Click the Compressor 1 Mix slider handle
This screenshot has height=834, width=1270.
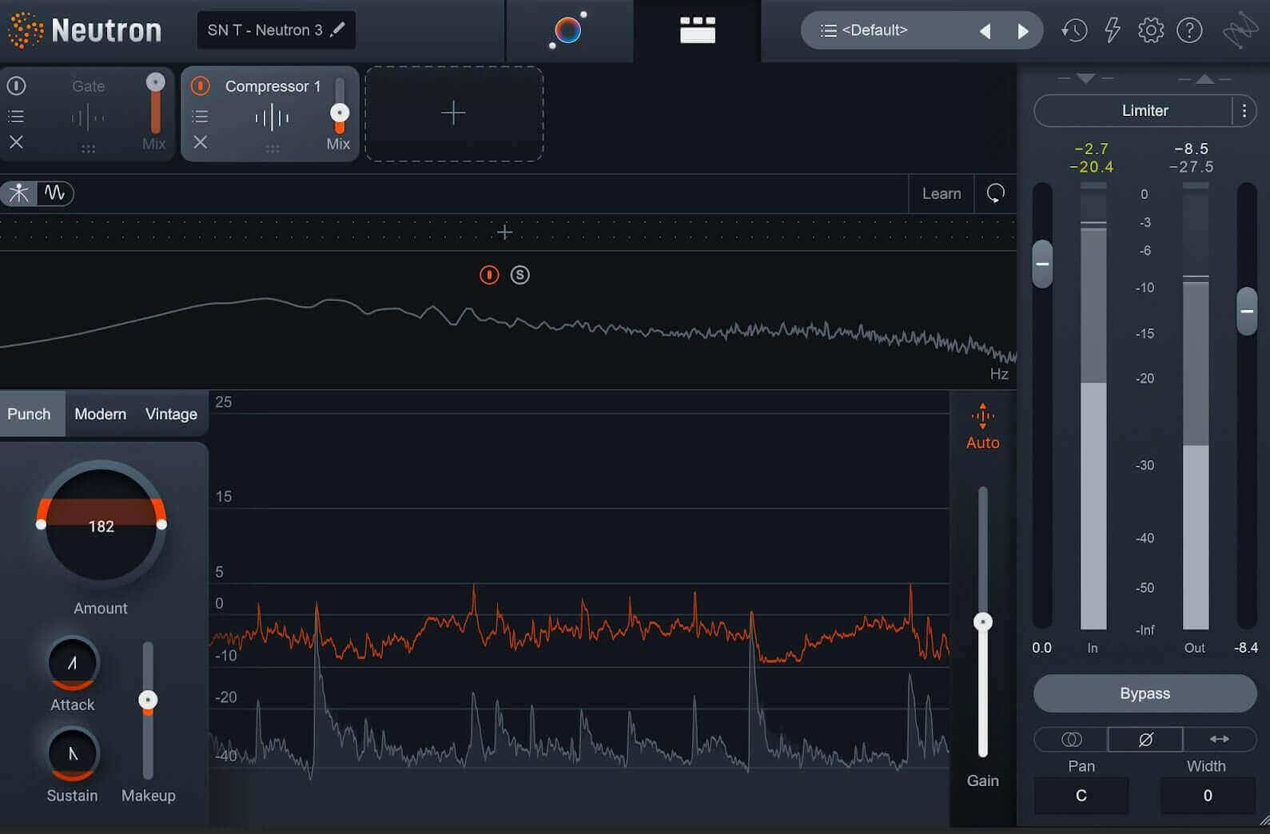340,113
